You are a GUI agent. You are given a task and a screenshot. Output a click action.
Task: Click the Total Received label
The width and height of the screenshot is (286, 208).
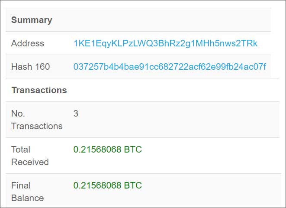point(30,156)
